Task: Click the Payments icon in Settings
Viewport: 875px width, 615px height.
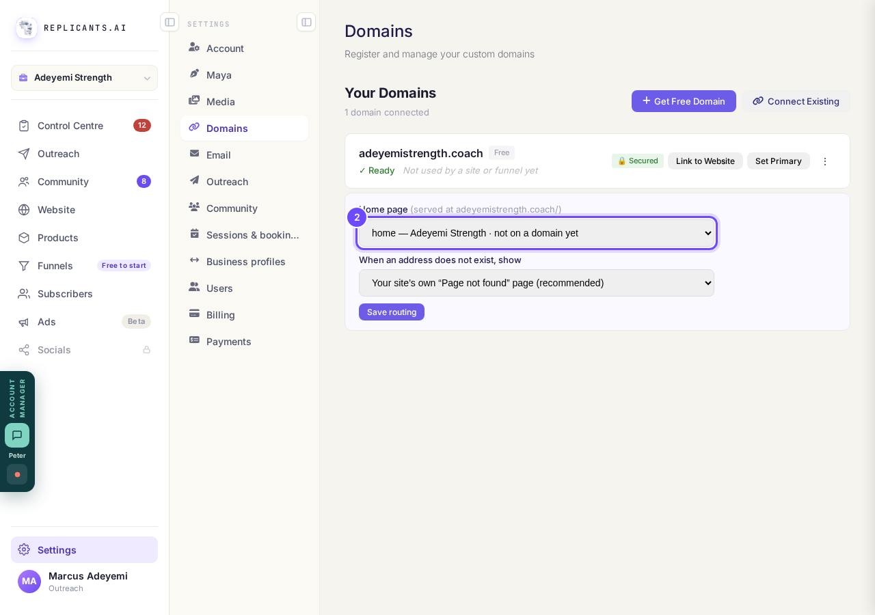Action: 194,340
